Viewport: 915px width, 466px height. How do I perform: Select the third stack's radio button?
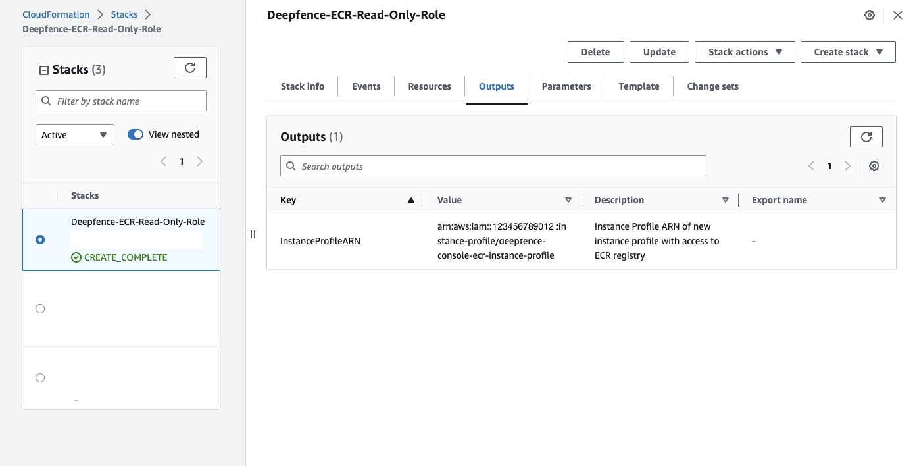[x=40, y=378]
